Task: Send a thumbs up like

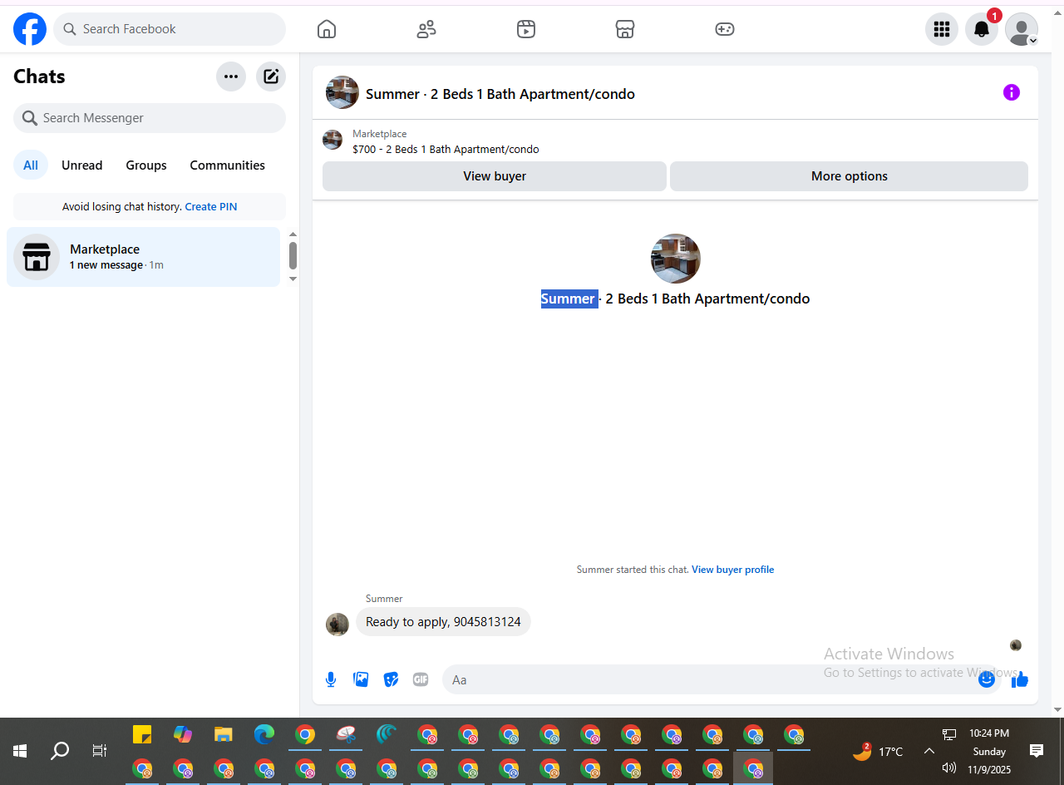Action: point(1020,680)
